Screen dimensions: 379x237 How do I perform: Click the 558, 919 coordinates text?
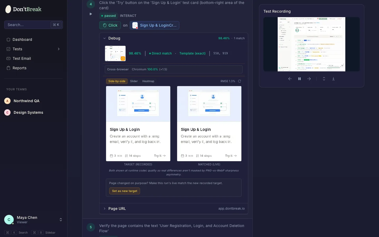[221, 53]
